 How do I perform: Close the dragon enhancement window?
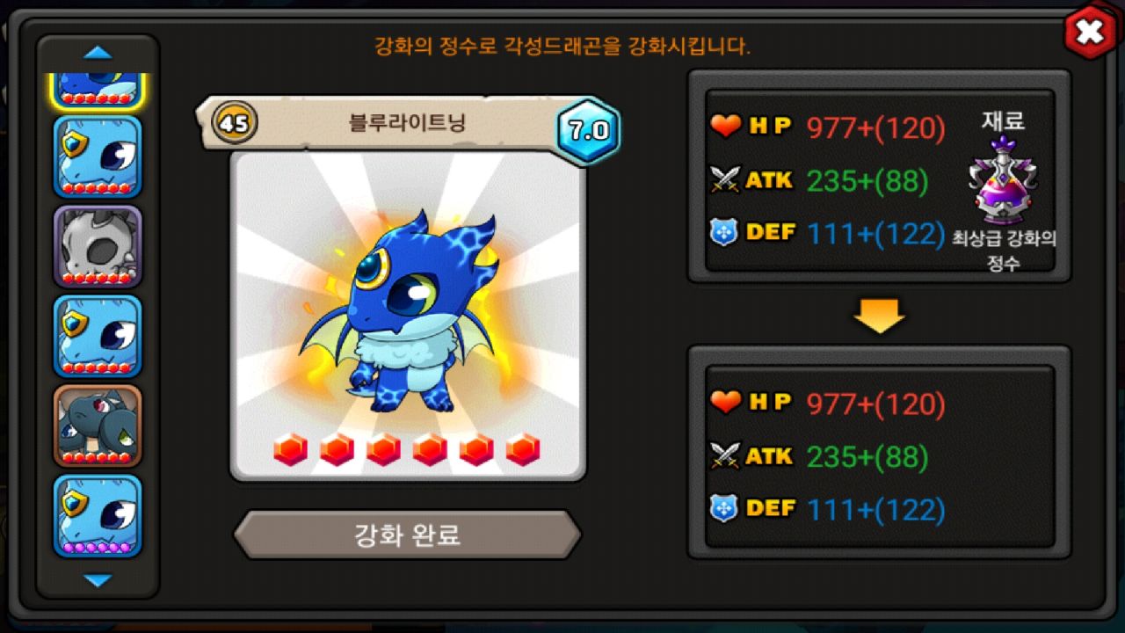point(1090,33)
